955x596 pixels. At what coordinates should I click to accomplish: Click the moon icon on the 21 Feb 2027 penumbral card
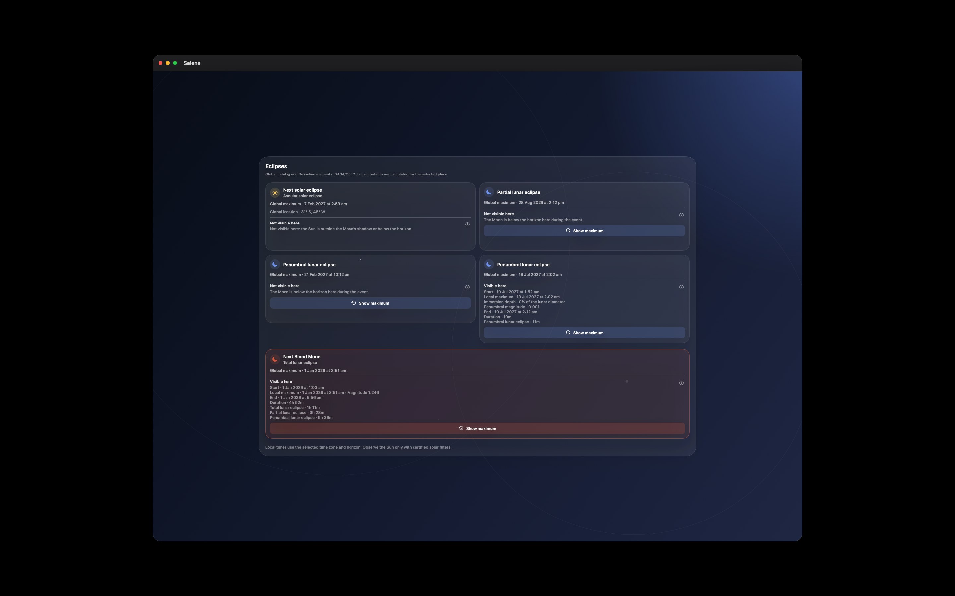coord(275,264)
